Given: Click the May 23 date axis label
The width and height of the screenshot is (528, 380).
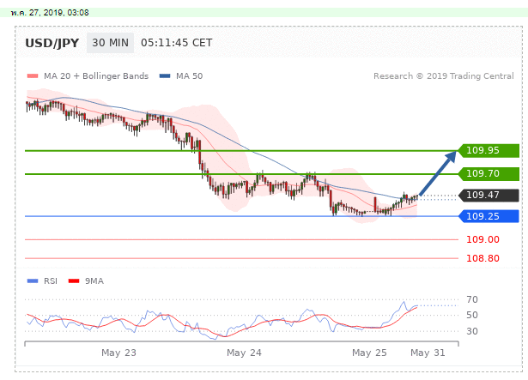Looking at the screenshot, I should [118, 353].
